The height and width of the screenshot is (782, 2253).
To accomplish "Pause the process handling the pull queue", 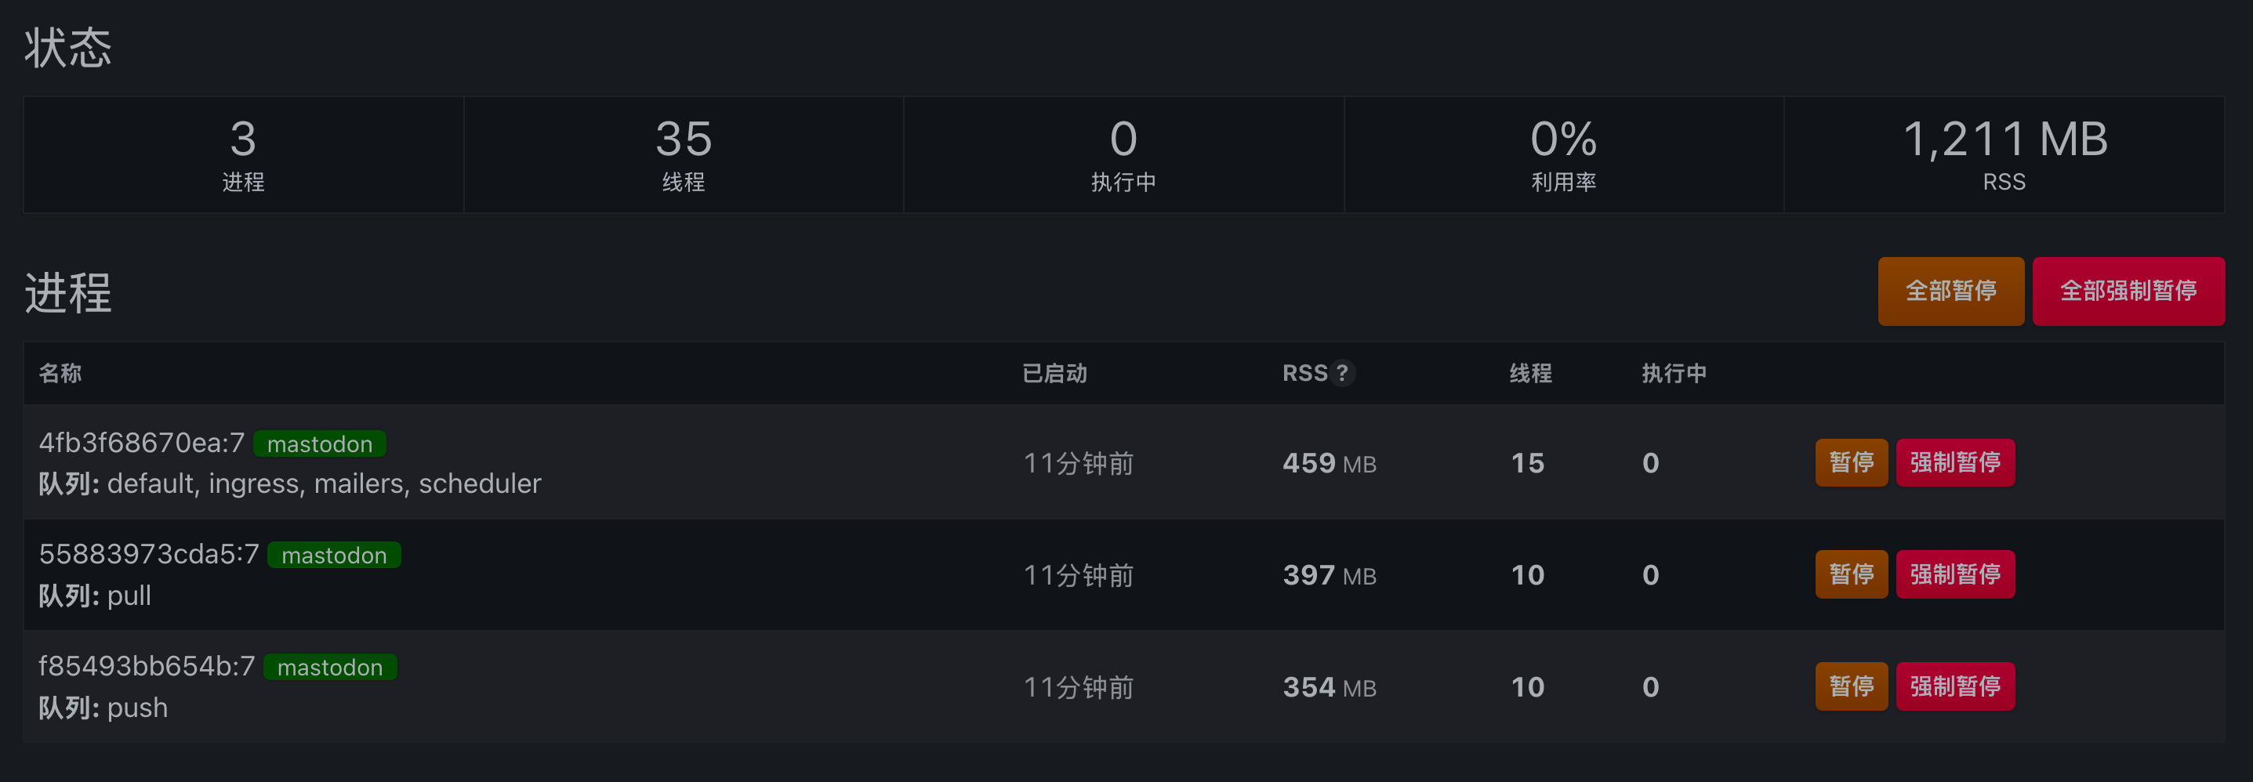I will pos(1851,574).
